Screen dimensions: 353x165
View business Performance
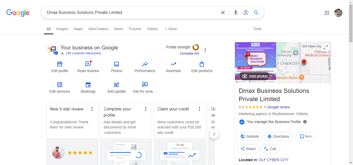145,67
